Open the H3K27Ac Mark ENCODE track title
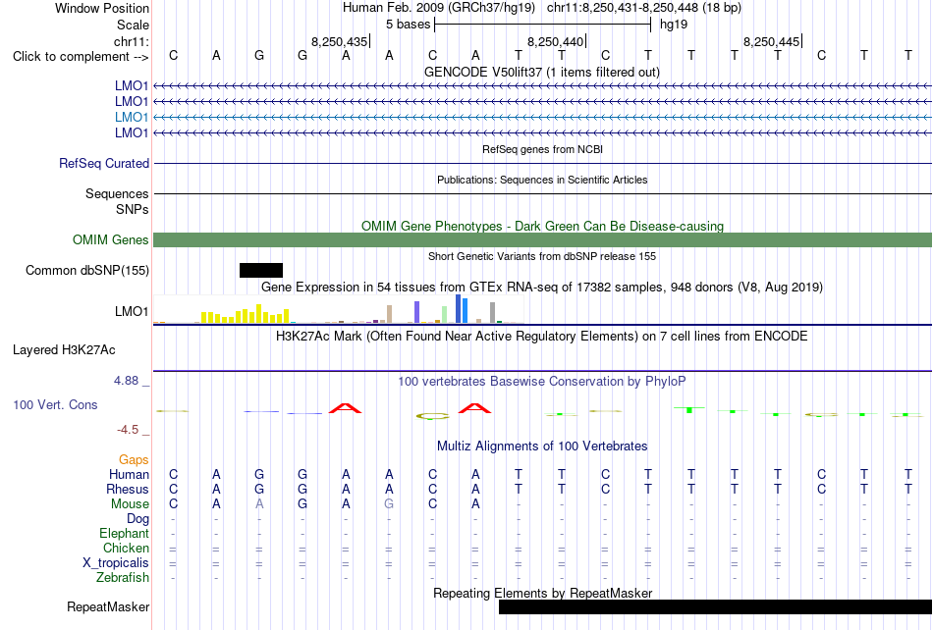Viewport: 933px width, 630px height. [x=541, y=337]
